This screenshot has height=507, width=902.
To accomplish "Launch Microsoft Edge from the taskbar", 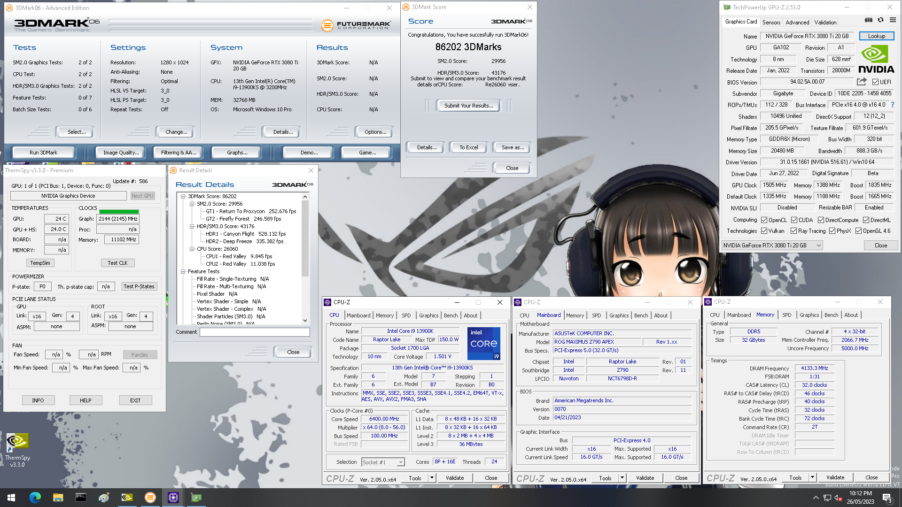I will click(x=35, y=498).
